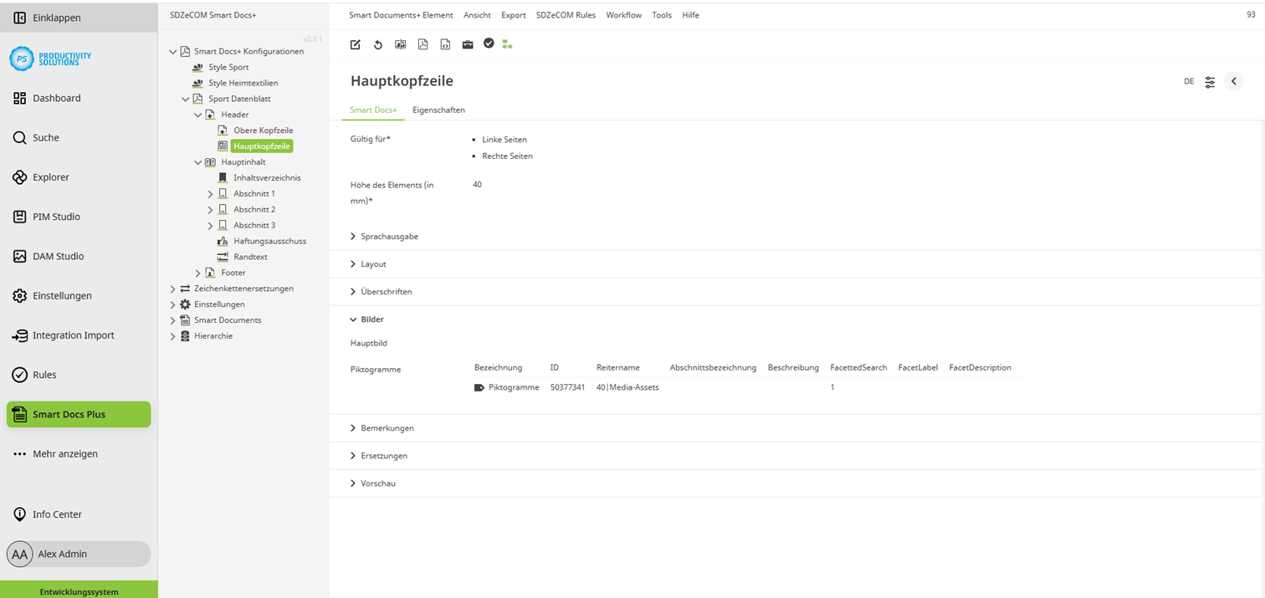This screenshot has width=1265, height=598.
Task: Open the edit element icon in toolbar
Action: [x=355, y=44]
